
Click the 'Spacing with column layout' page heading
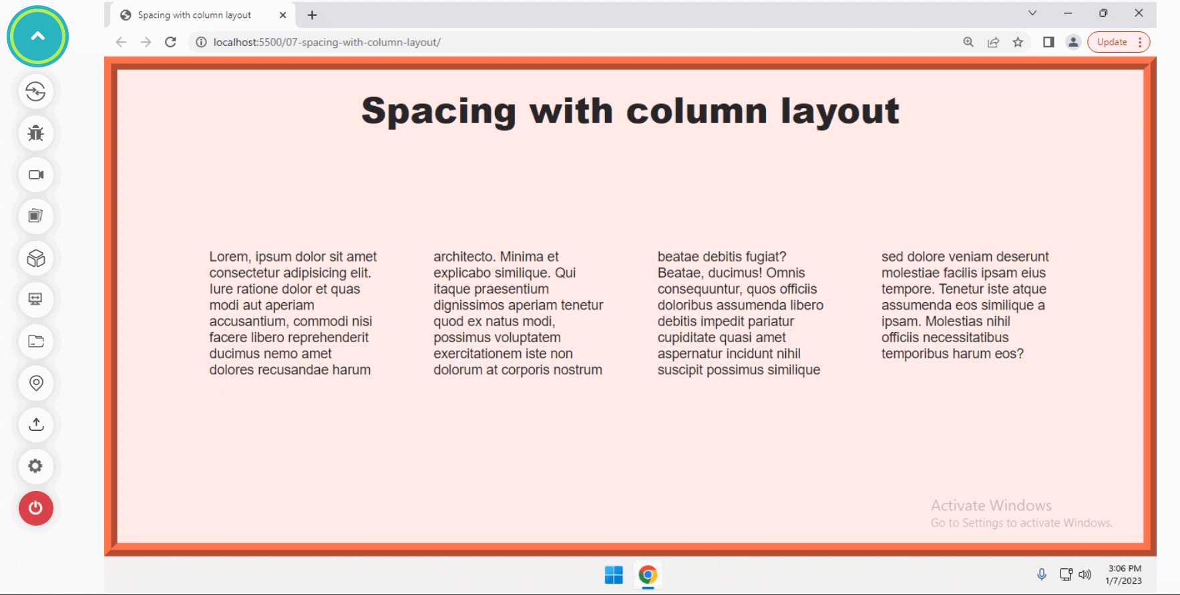(x=630, y=111)
